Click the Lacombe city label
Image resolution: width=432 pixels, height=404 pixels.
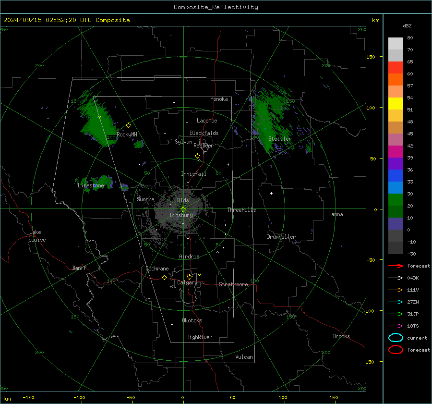[207, 121]
